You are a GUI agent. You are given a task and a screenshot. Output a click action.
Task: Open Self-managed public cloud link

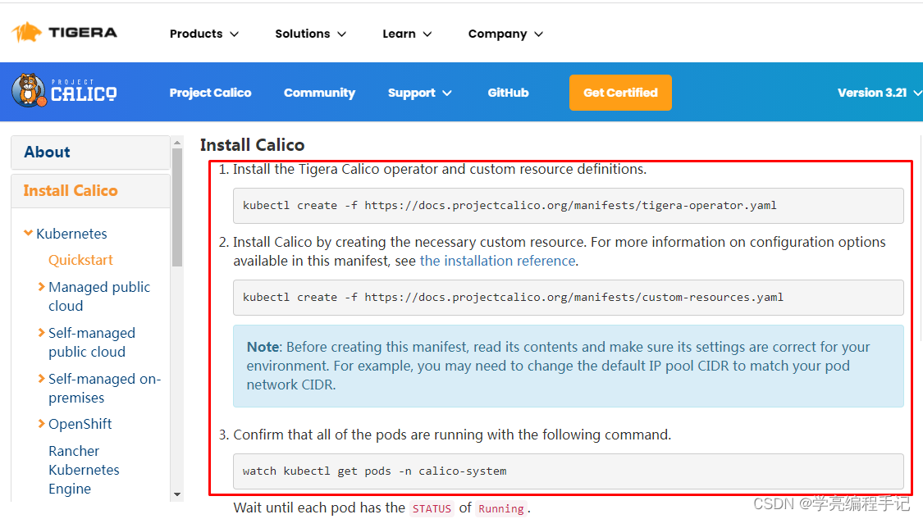[x=92, y=342]
